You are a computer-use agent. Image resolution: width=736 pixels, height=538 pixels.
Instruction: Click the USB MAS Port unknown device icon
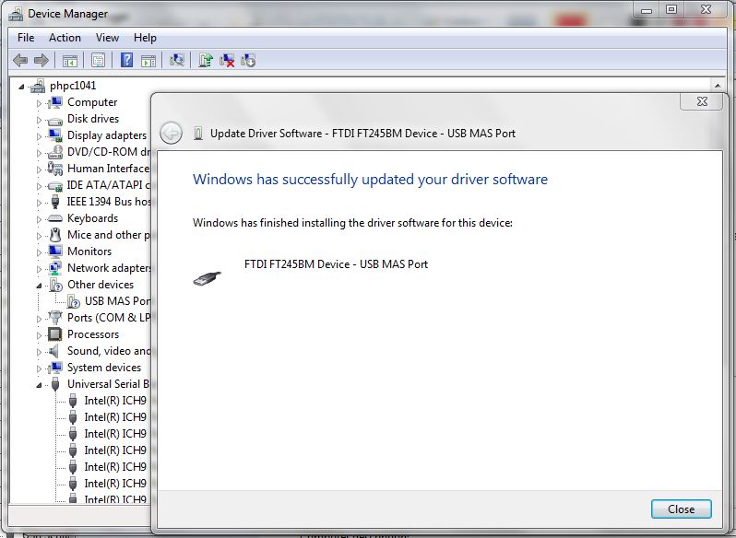coord(73,301)
